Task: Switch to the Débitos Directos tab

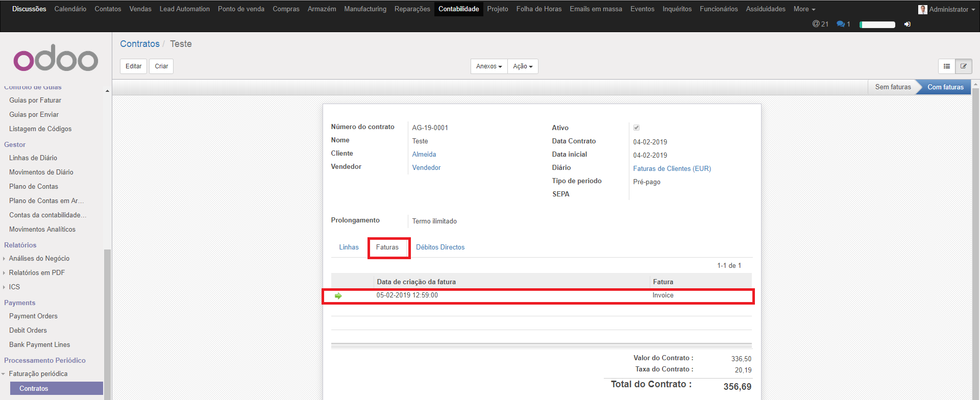Action: tap(440, 247)
